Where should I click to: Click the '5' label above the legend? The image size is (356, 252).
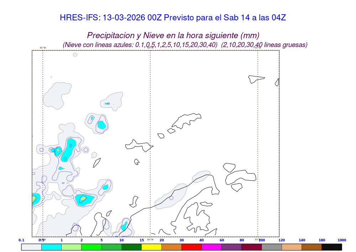pyautogui.click(x=101, y=240)
